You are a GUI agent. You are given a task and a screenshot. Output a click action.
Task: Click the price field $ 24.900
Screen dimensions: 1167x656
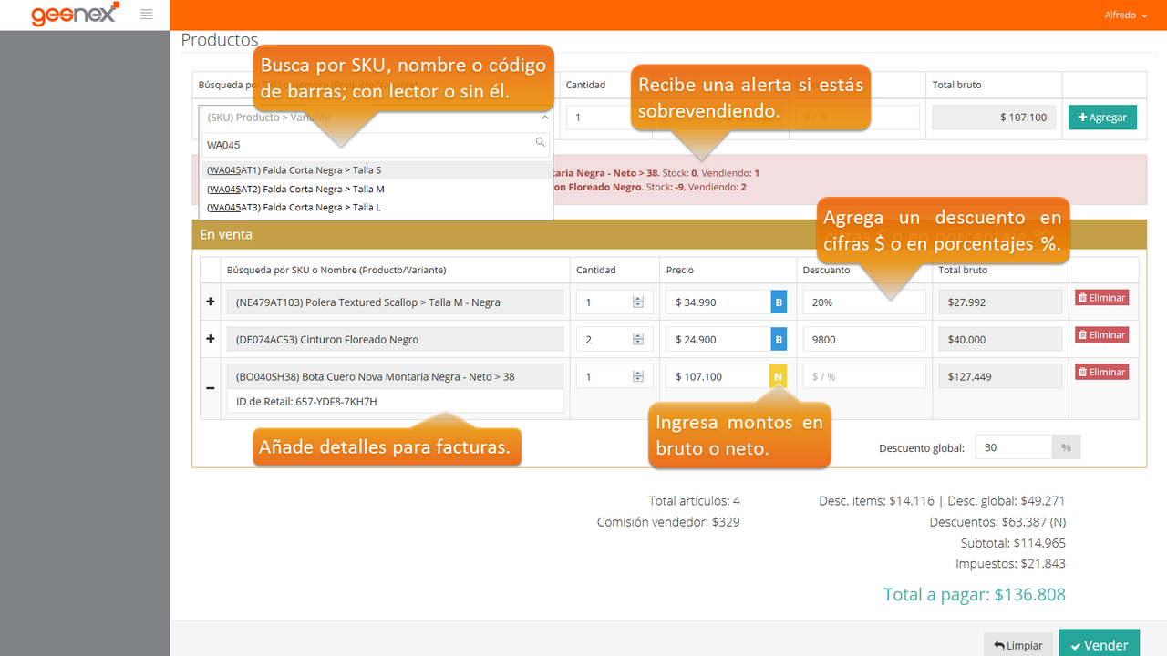tap(718, 339)
